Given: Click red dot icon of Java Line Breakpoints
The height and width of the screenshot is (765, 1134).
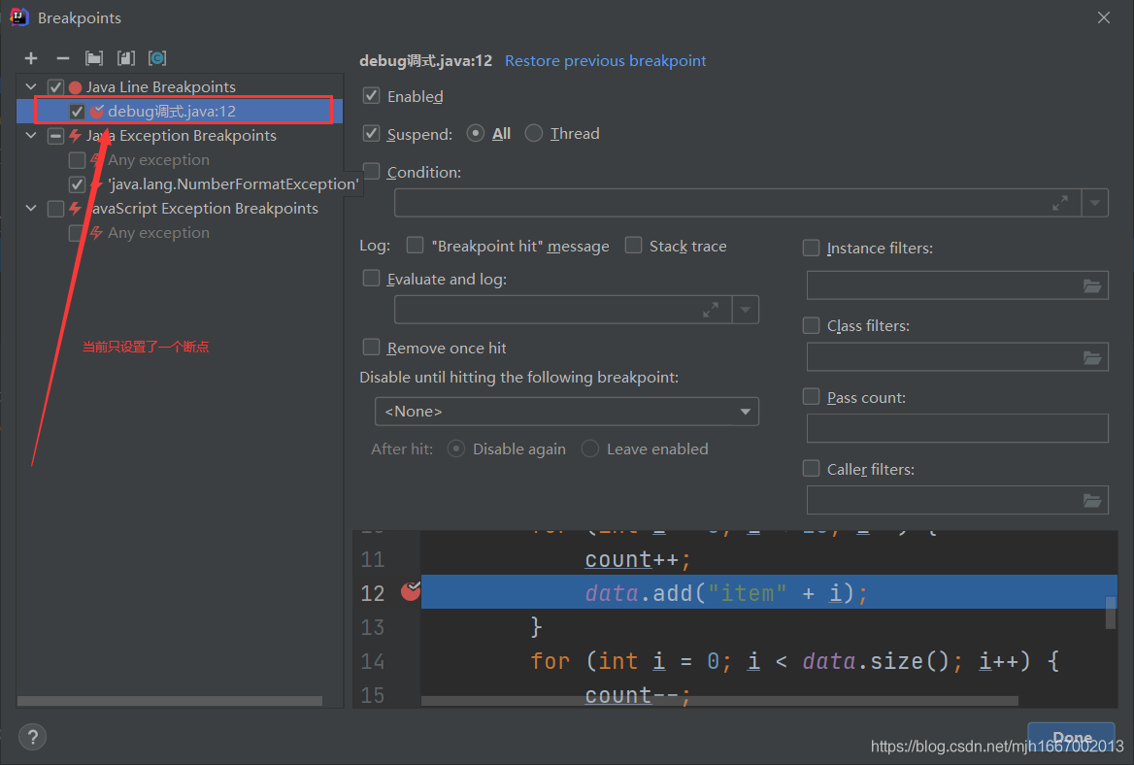Looking at the screenshot, I should (75, 87).
